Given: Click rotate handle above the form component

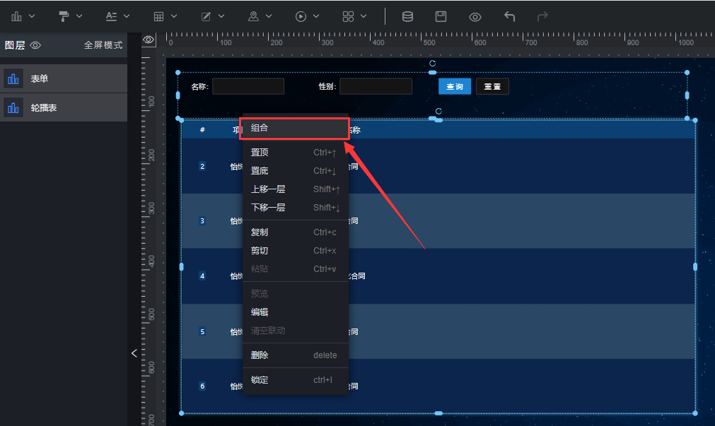Looking at the screenshot, I should pyautogui.click(x=432, y=64).
